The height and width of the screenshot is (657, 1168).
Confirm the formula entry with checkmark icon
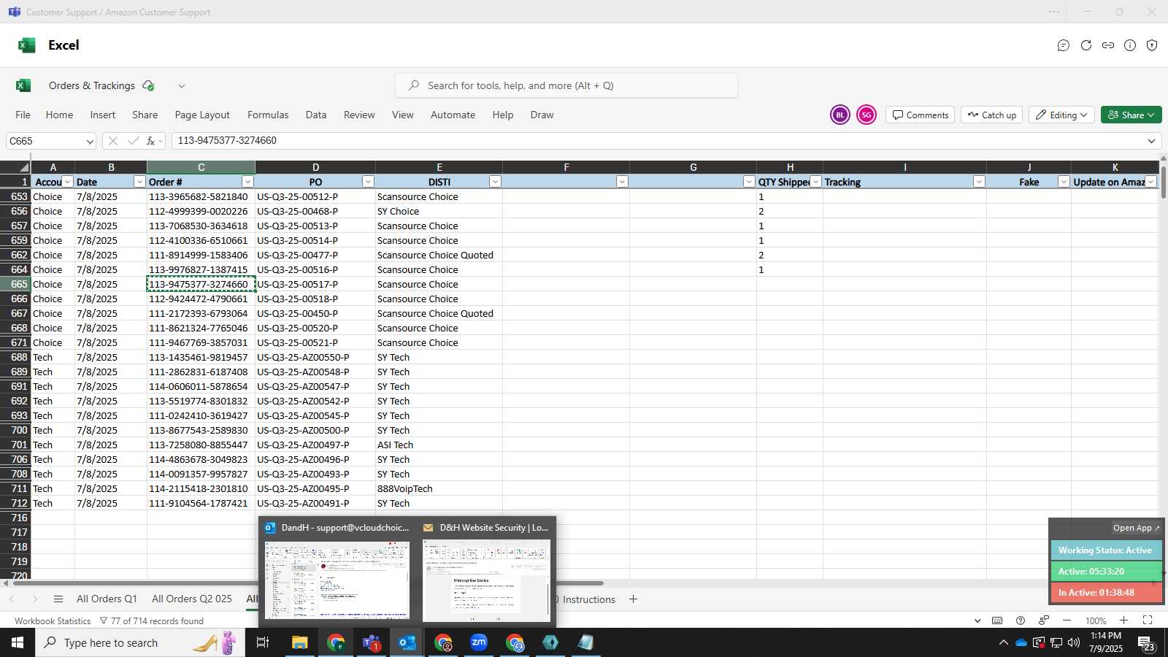click(133, 141)
